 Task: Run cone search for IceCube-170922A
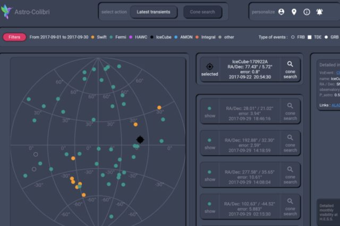[x=290, y=69]
